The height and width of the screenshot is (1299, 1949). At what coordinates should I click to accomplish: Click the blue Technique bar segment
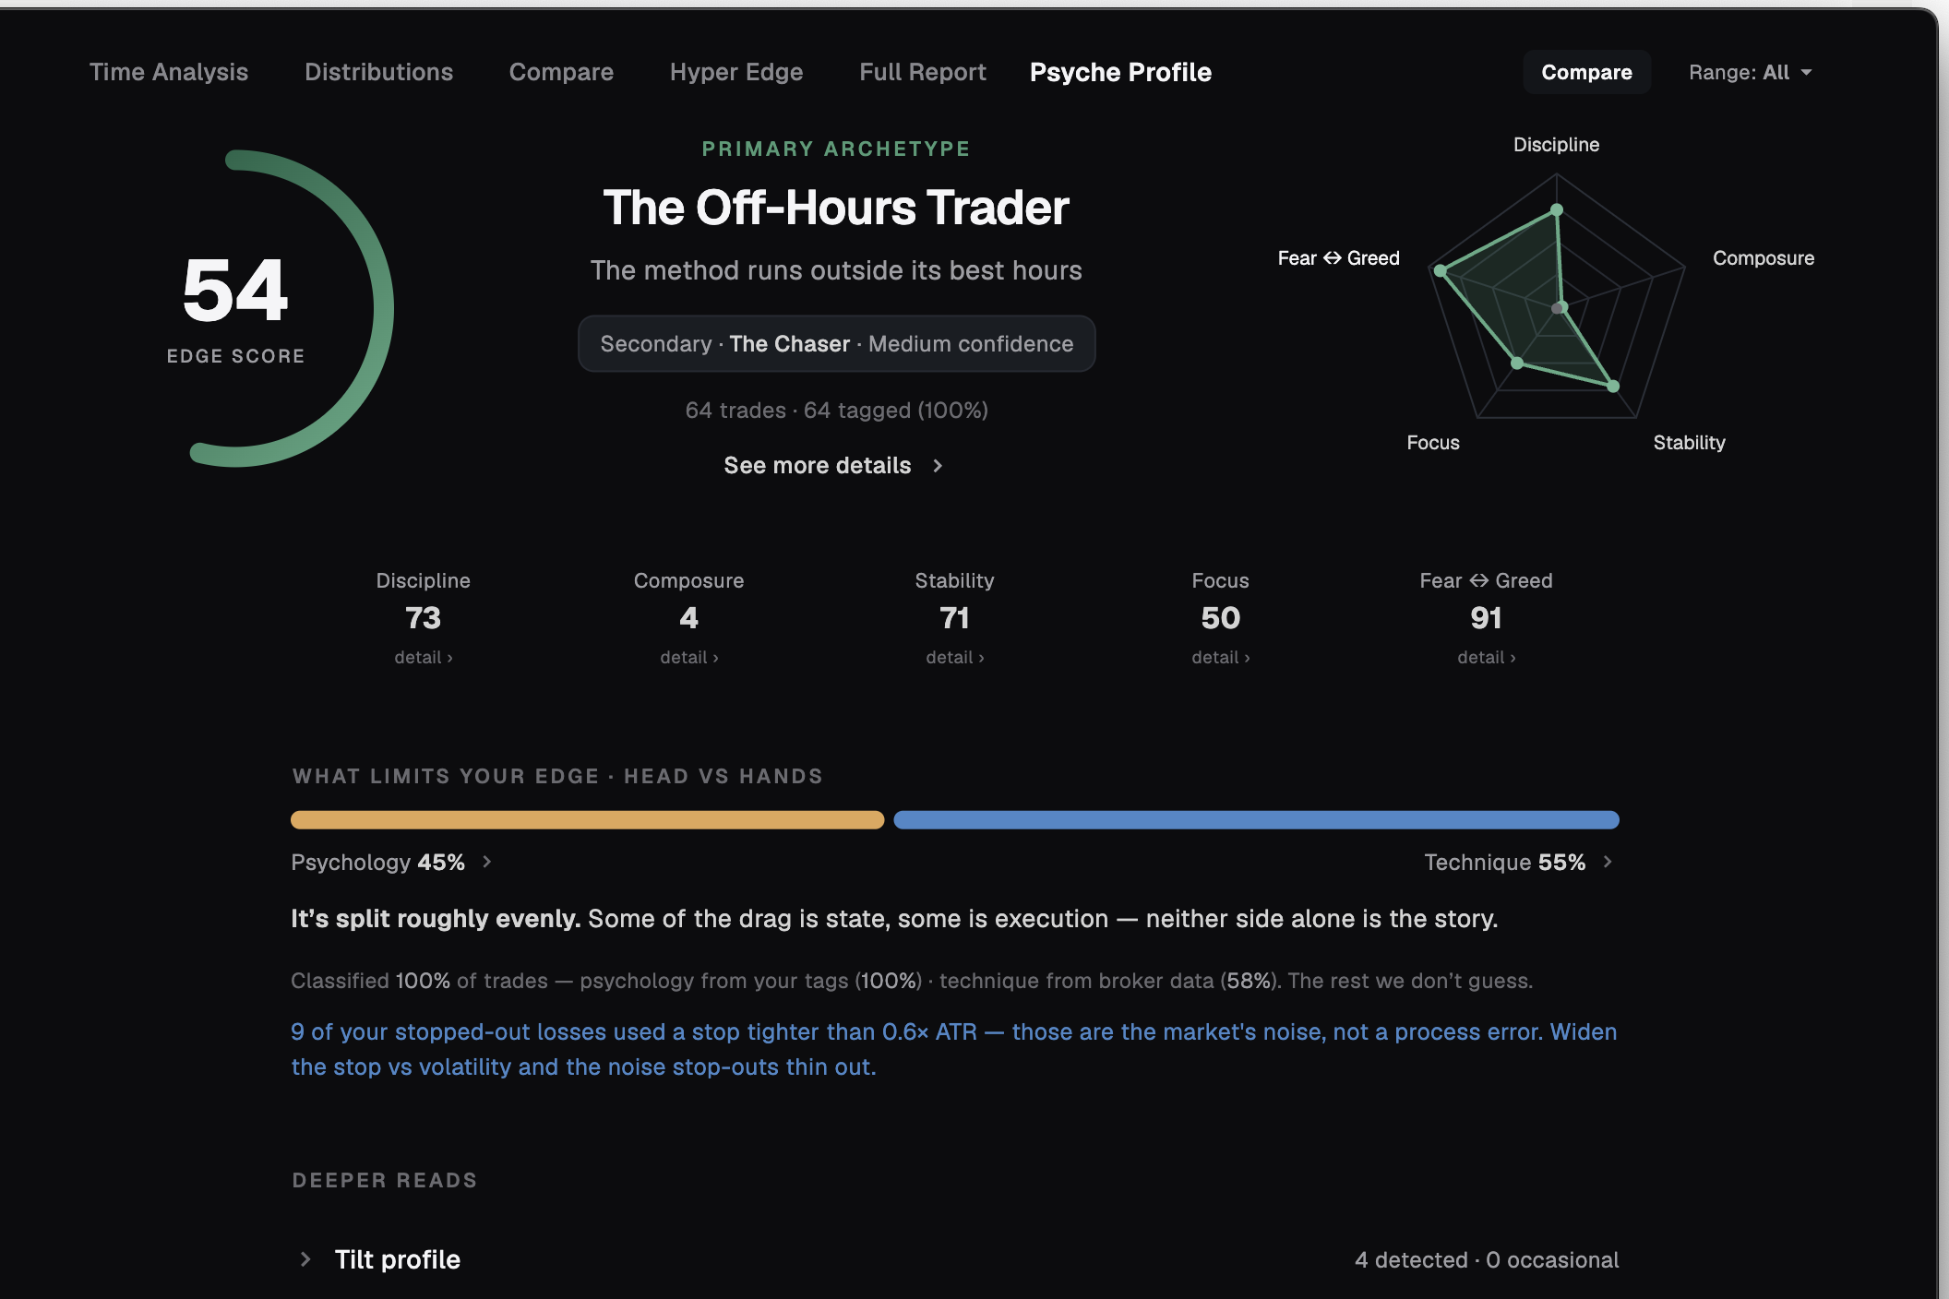1256,819
